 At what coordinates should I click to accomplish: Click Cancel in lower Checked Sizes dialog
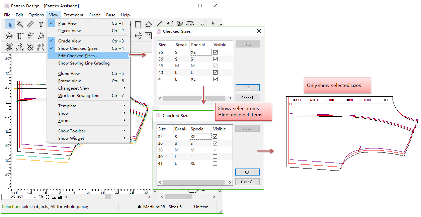click(x=247, y=182)
